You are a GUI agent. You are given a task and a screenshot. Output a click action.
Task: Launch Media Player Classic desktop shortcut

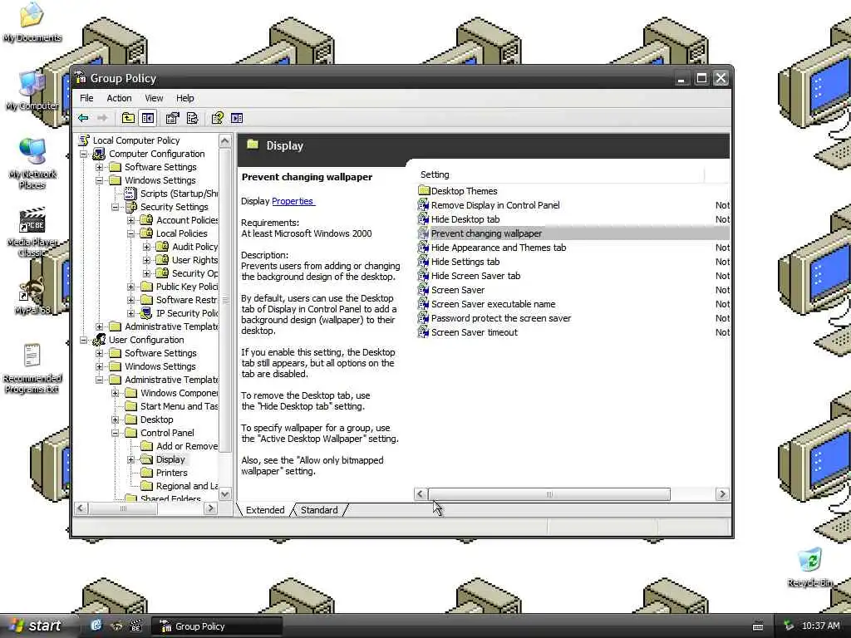[x=32, y=232]
